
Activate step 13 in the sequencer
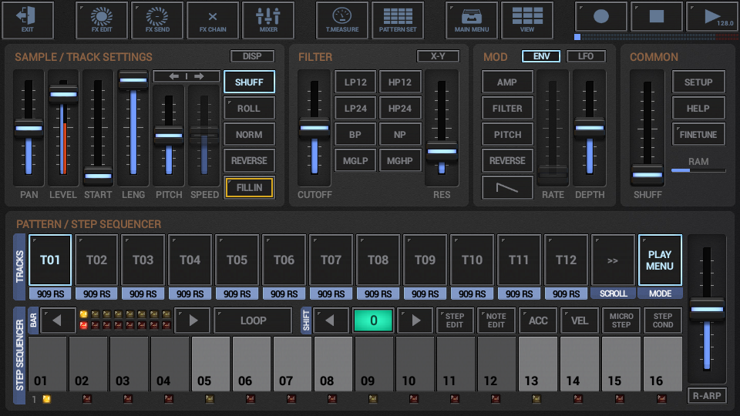tap(537, 364)
